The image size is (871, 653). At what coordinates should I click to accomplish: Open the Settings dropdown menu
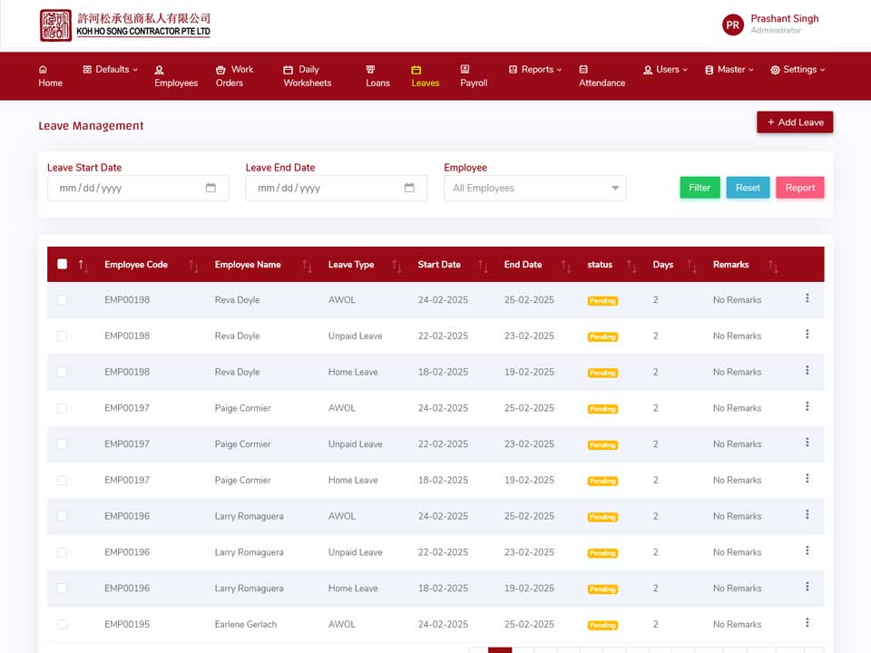(798, 70)
